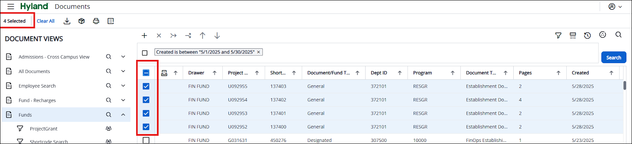Move condition up with up arrow
Screen dimensions: 632x144
pyautogui.click(x=202, y=36)
